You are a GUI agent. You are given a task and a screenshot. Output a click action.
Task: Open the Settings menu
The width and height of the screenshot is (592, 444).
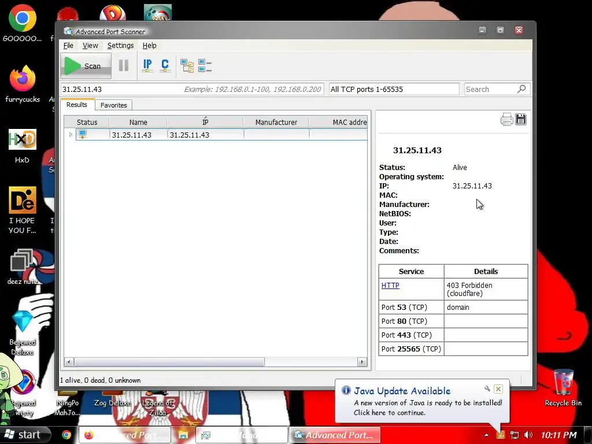point(120,45)
